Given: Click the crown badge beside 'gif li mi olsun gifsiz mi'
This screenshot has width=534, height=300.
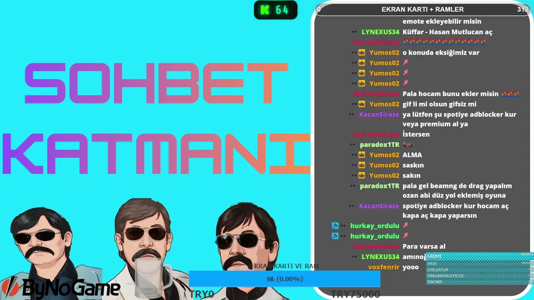Looking at the screenshot, I should (x=362, y=104).
